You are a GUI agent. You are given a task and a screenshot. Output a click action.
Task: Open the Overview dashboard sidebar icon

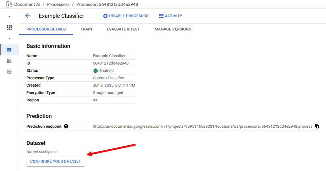[9, 28]
